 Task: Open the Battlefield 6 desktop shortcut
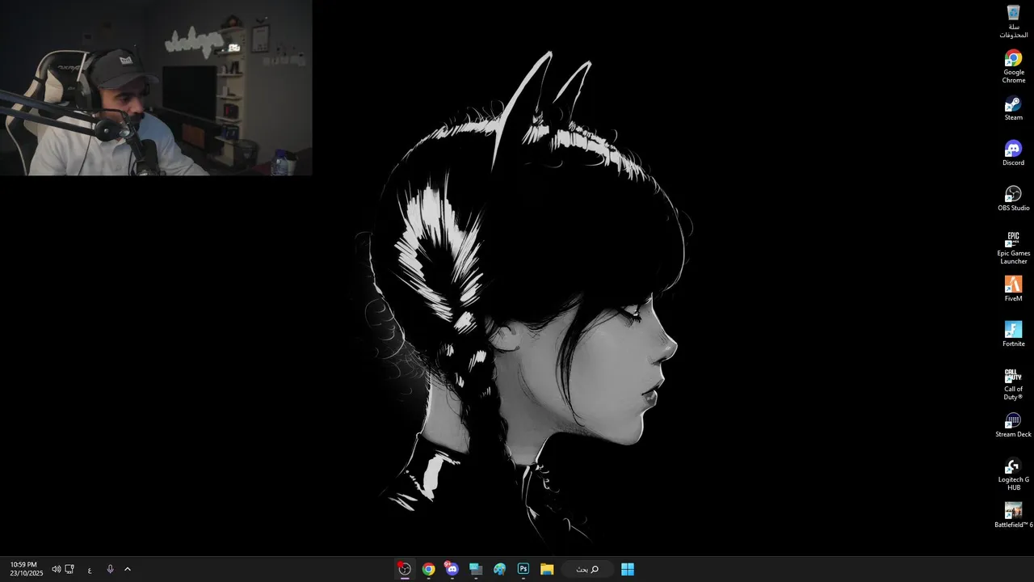1013,516
